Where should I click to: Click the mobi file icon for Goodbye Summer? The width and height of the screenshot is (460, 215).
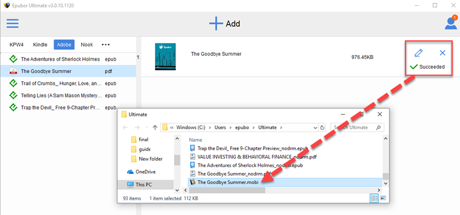pyautogui.click(x=193, y=182)
